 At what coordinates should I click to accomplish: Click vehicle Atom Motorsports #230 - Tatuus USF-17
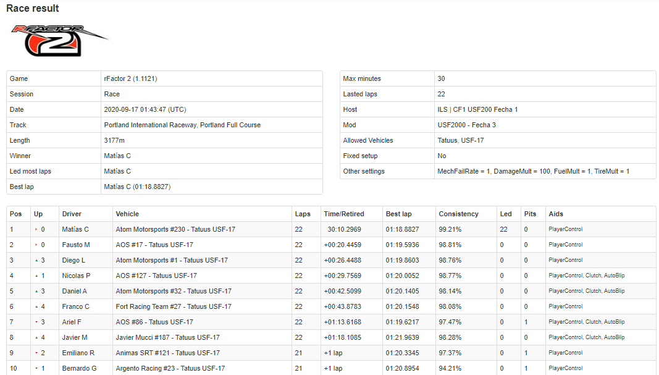coord(175,230)
